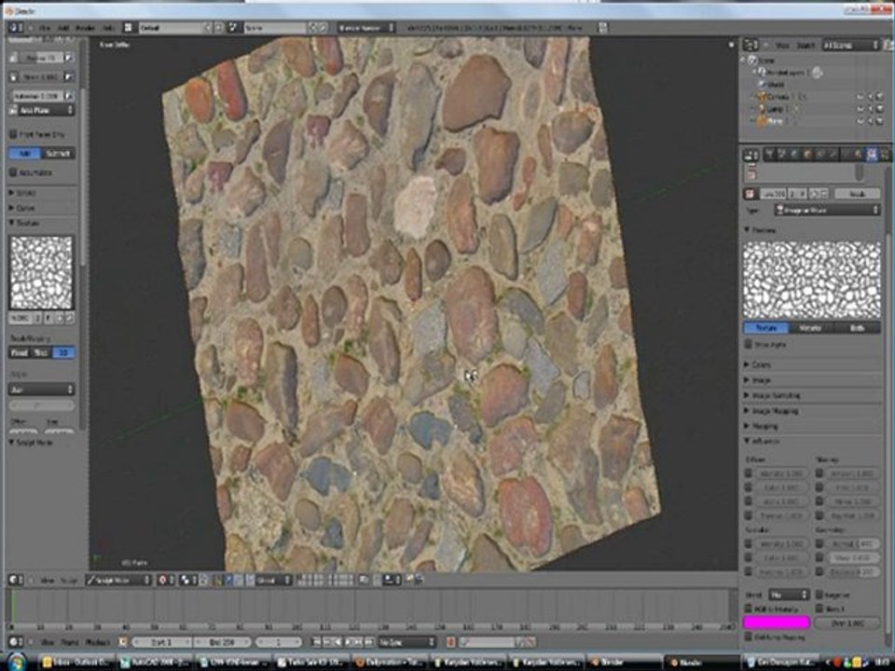The height and width of the screenshot is (671, 895).
Task: Open the Texture properties tab icon
Action: 872,155
